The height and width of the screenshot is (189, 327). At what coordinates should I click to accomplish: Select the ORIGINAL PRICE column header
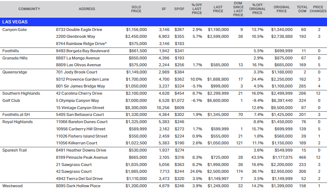(282, 9)
